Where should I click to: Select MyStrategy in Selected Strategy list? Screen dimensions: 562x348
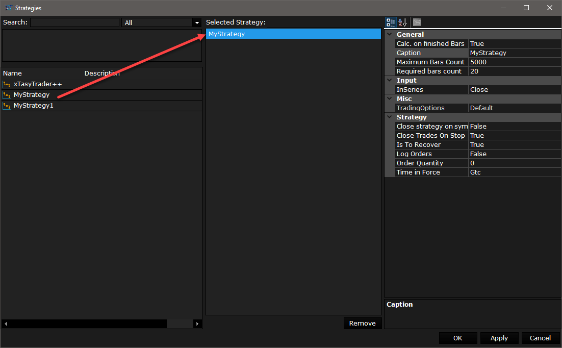point(293,34)
